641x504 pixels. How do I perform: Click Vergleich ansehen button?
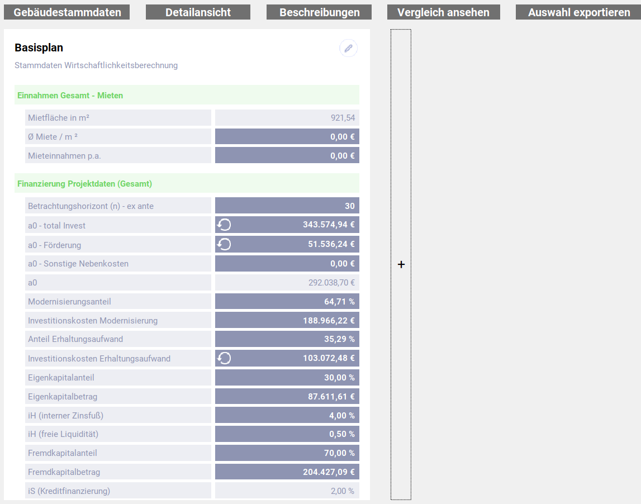(x=443, y=12)
